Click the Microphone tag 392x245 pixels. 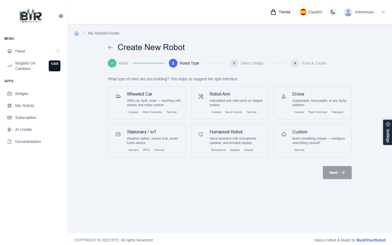[x=218, y=150]
